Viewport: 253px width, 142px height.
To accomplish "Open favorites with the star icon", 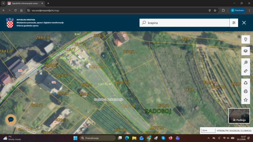I will [x=246, y=100].
